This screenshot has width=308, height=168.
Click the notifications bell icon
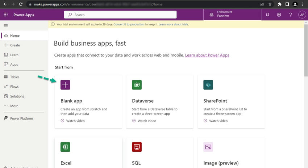coord(267,15)
